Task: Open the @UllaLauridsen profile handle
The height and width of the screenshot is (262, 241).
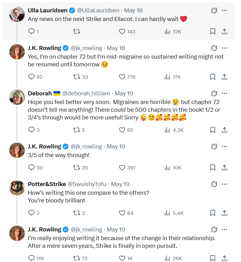Action: point(98,10)
